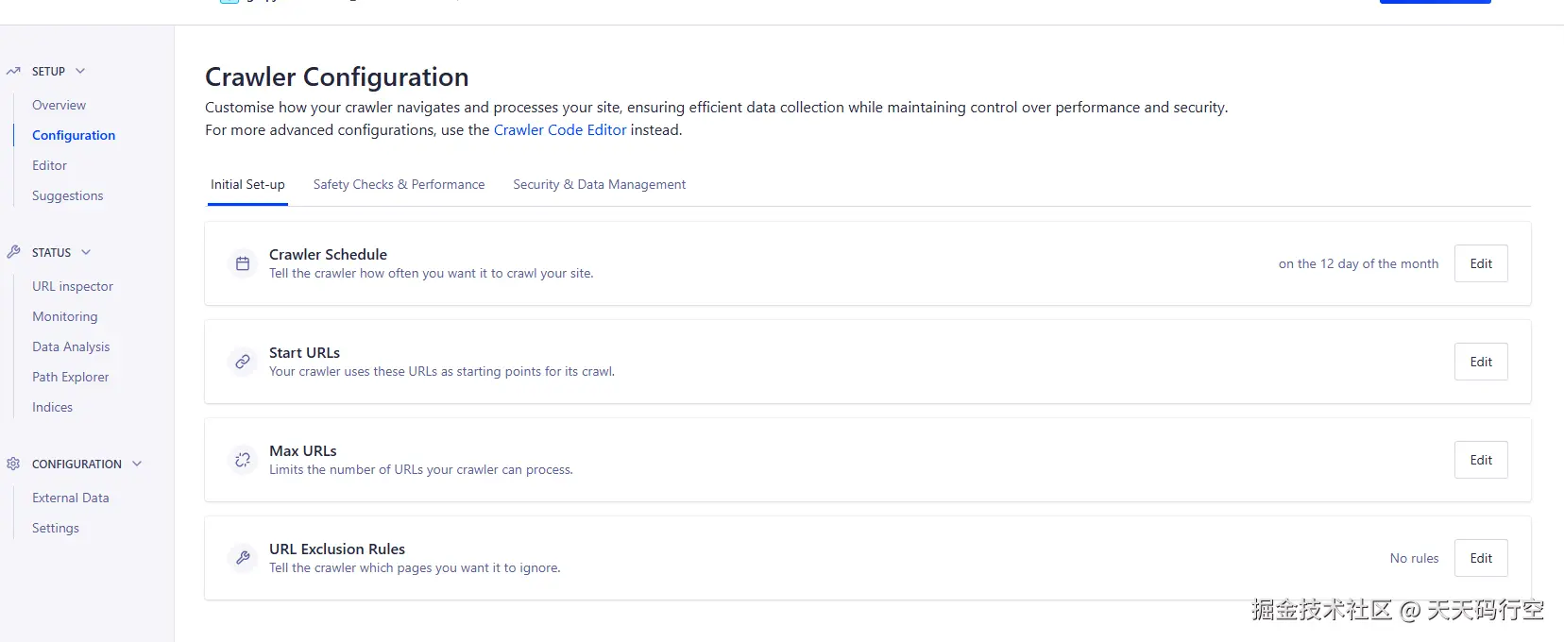The image size is (1564, 642).
Task: Open External Data in the sidebar
Action: 71,498
